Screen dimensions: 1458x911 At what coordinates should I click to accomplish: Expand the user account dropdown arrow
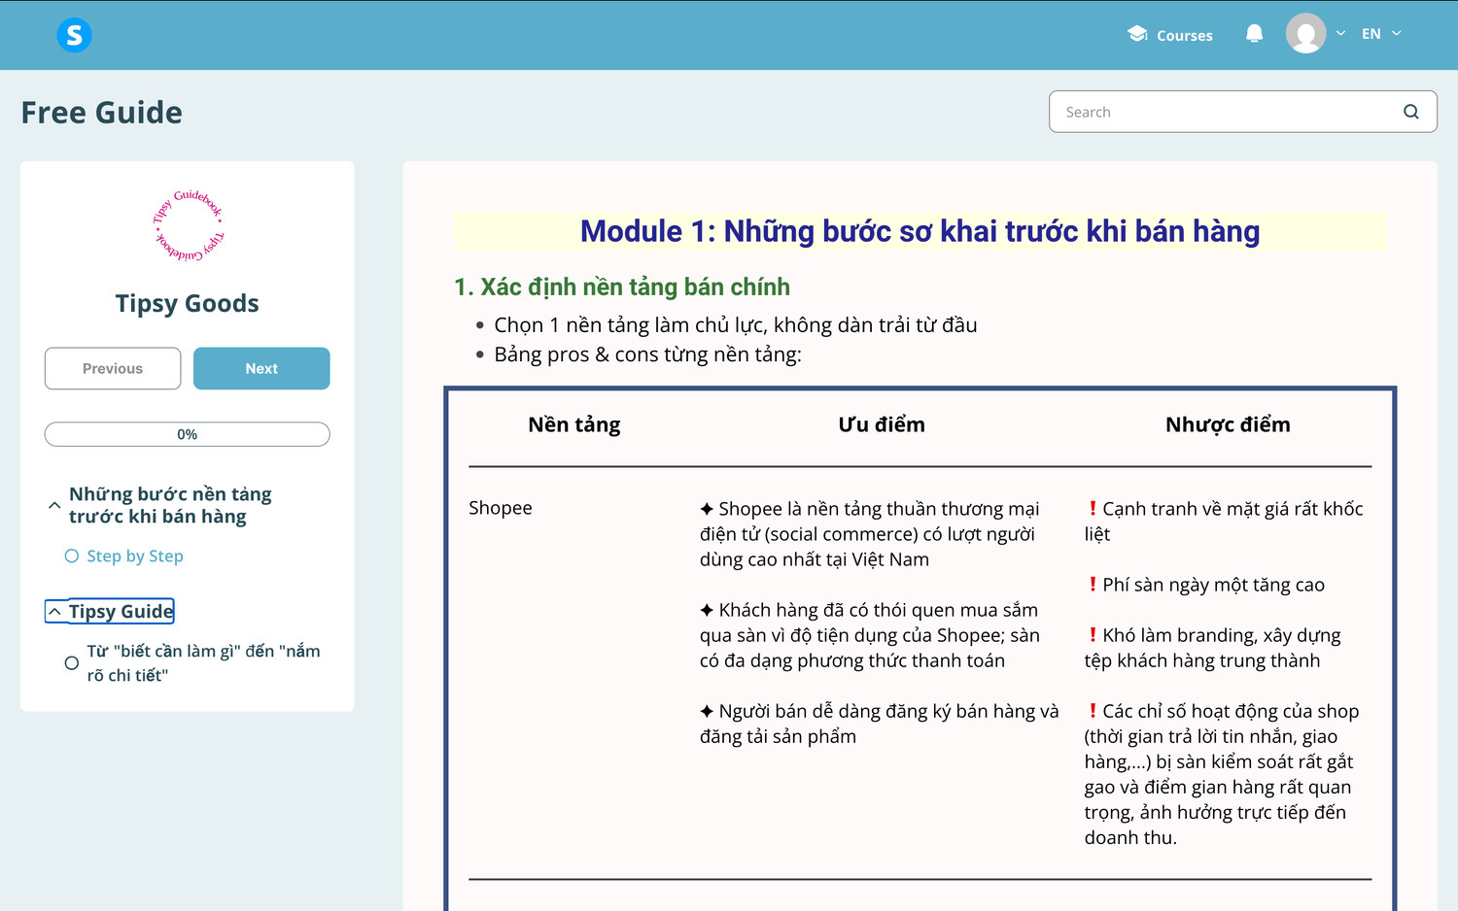(x=1340, y=33)
